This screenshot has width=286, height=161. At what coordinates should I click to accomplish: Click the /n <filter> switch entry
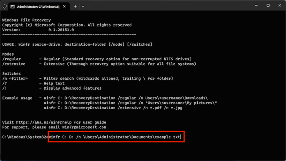[15, 78]
